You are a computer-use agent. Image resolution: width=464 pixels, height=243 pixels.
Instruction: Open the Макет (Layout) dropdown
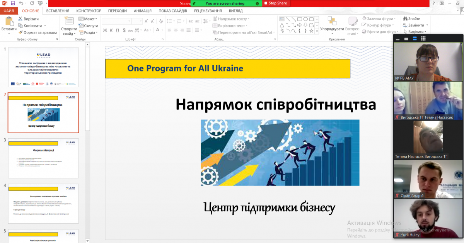[89, 19]
